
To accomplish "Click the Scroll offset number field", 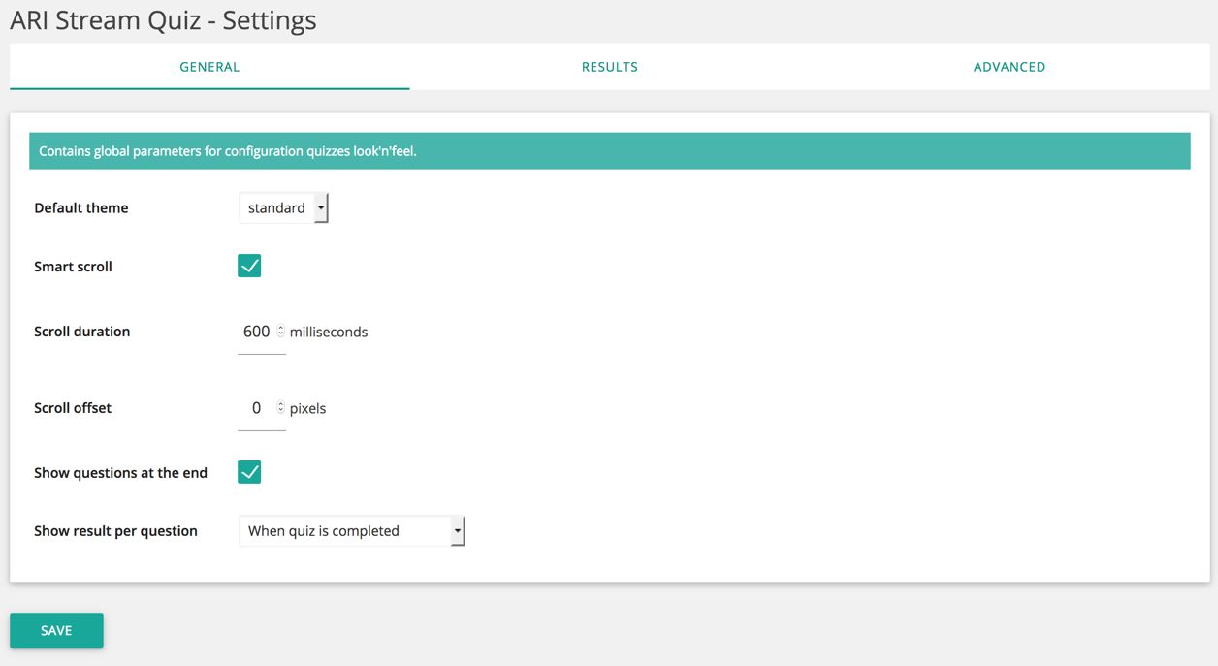I will (262, 408).
